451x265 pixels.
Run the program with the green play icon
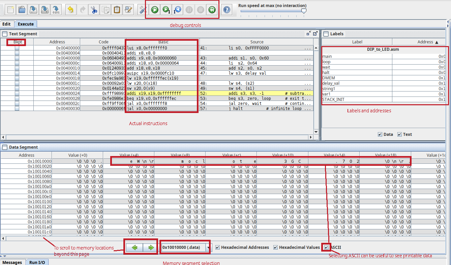point(155,10)
